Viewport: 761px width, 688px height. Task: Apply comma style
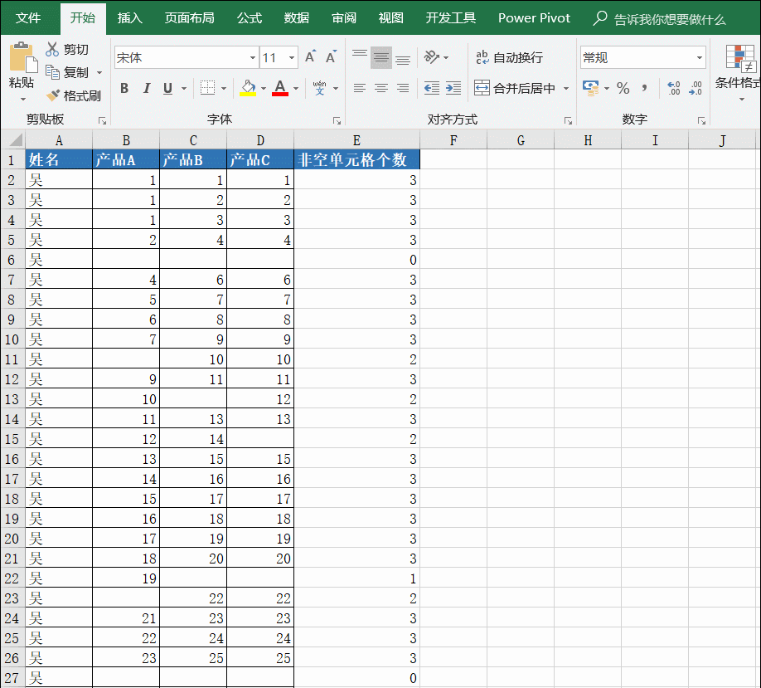point(644,88)
